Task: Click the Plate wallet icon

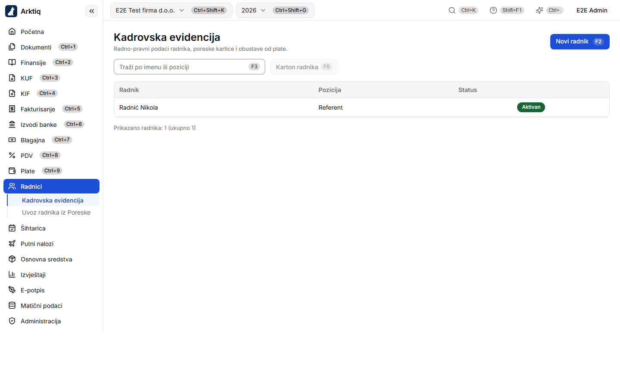Action: coord(12,171)
